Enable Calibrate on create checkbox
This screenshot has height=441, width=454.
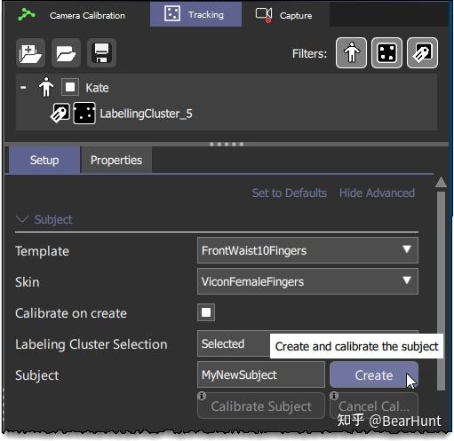206,312
